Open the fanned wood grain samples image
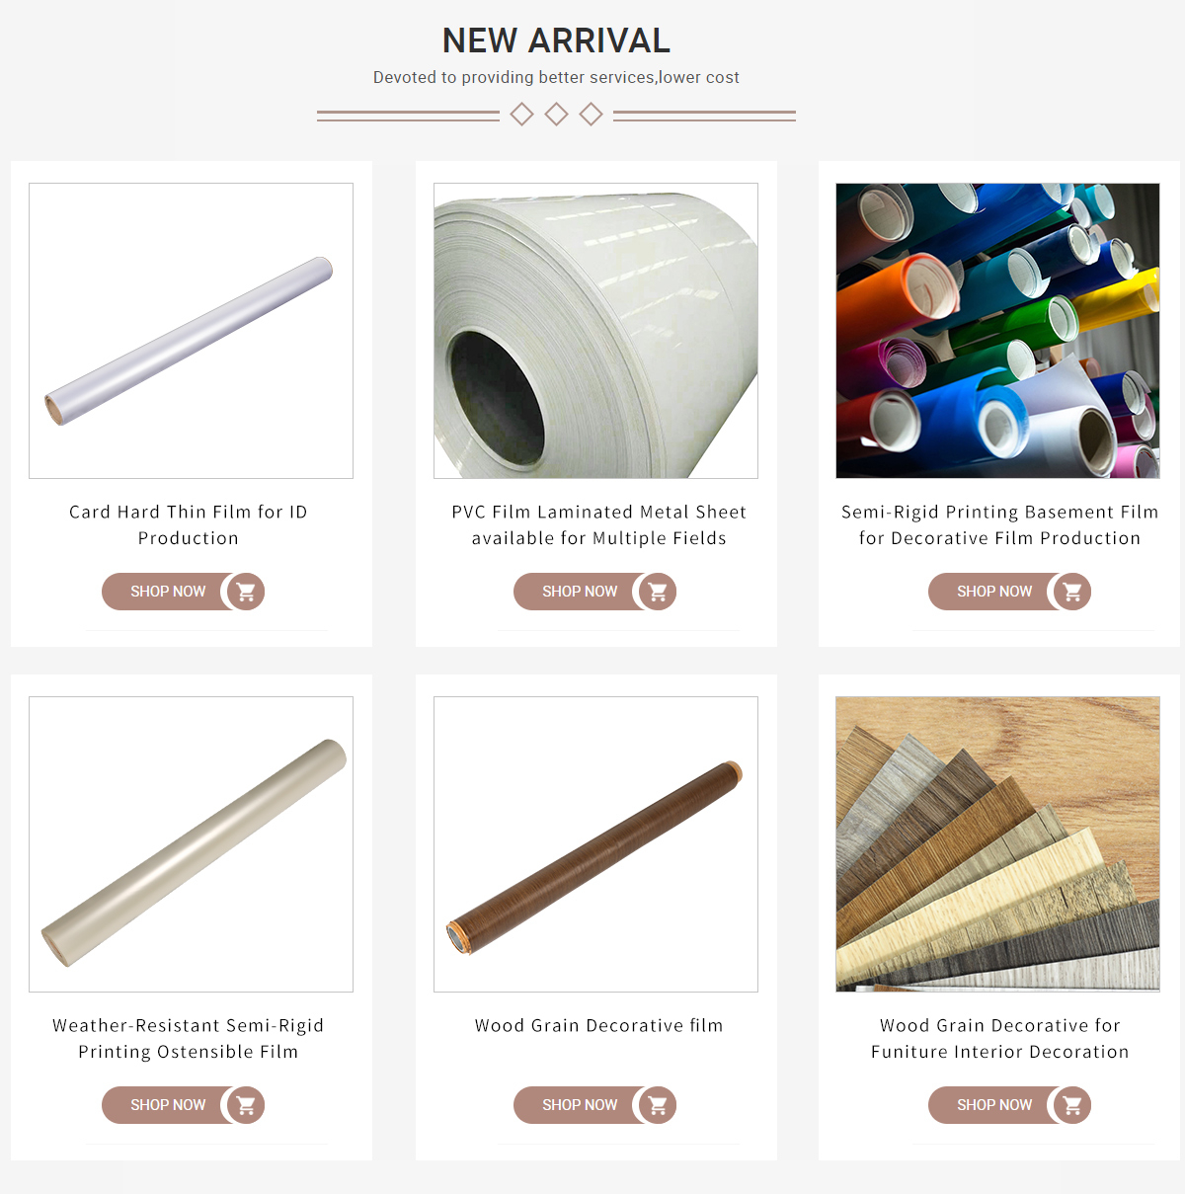The width and height of the screenshot is (1185, 1194). point(998,844)
